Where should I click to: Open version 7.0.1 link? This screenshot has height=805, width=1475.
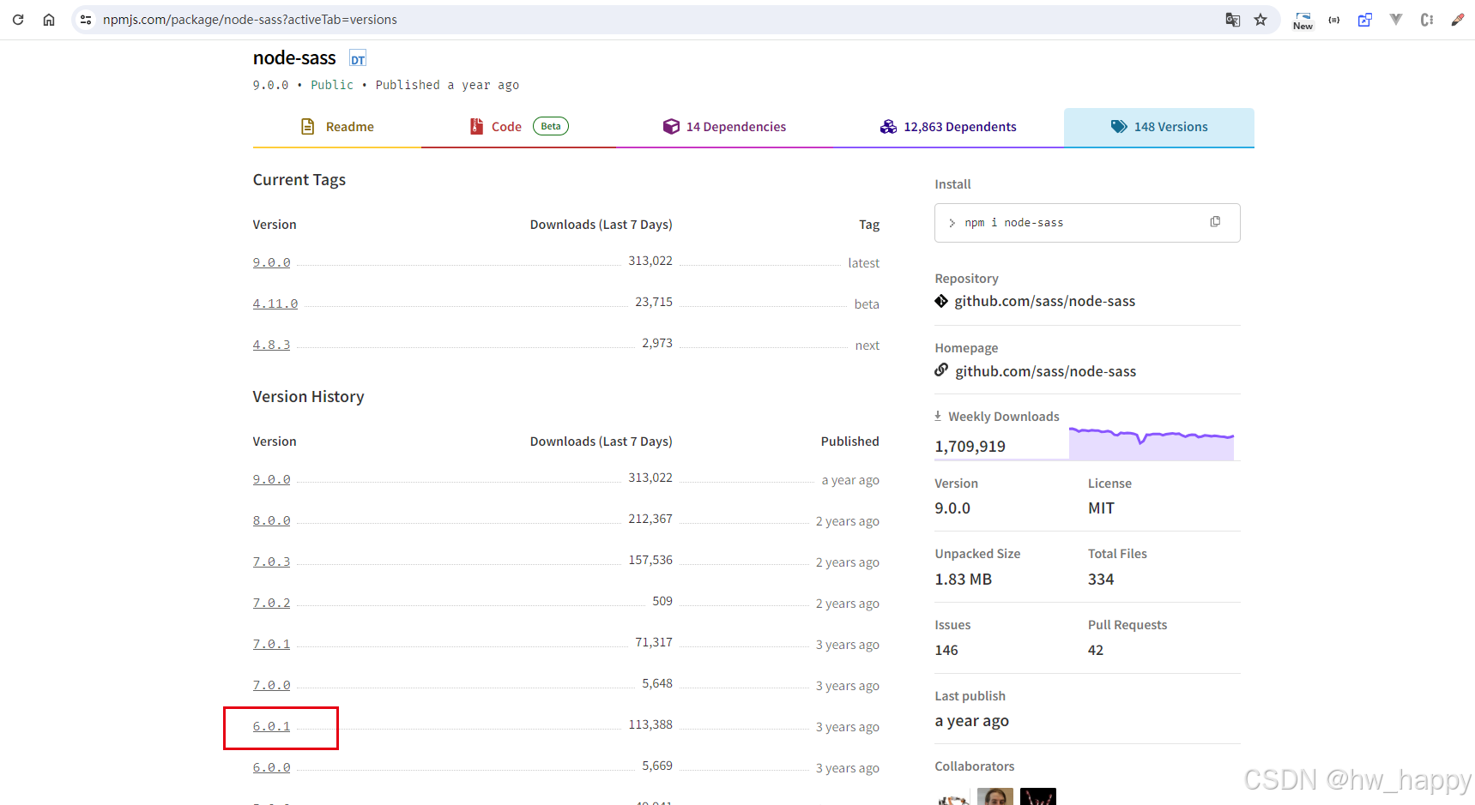(271, 645)
